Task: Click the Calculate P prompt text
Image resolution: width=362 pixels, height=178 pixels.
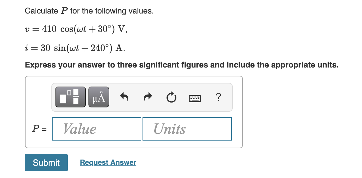Action: click(x=89, y=10)
